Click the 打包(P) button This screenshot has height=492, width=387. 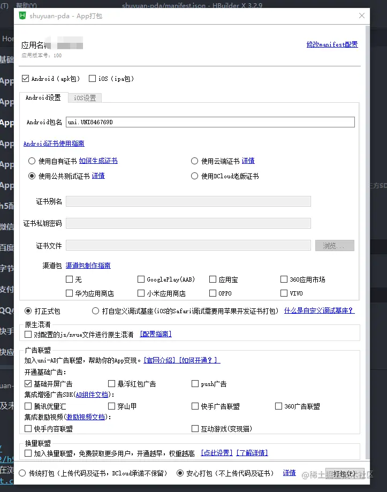345,473
